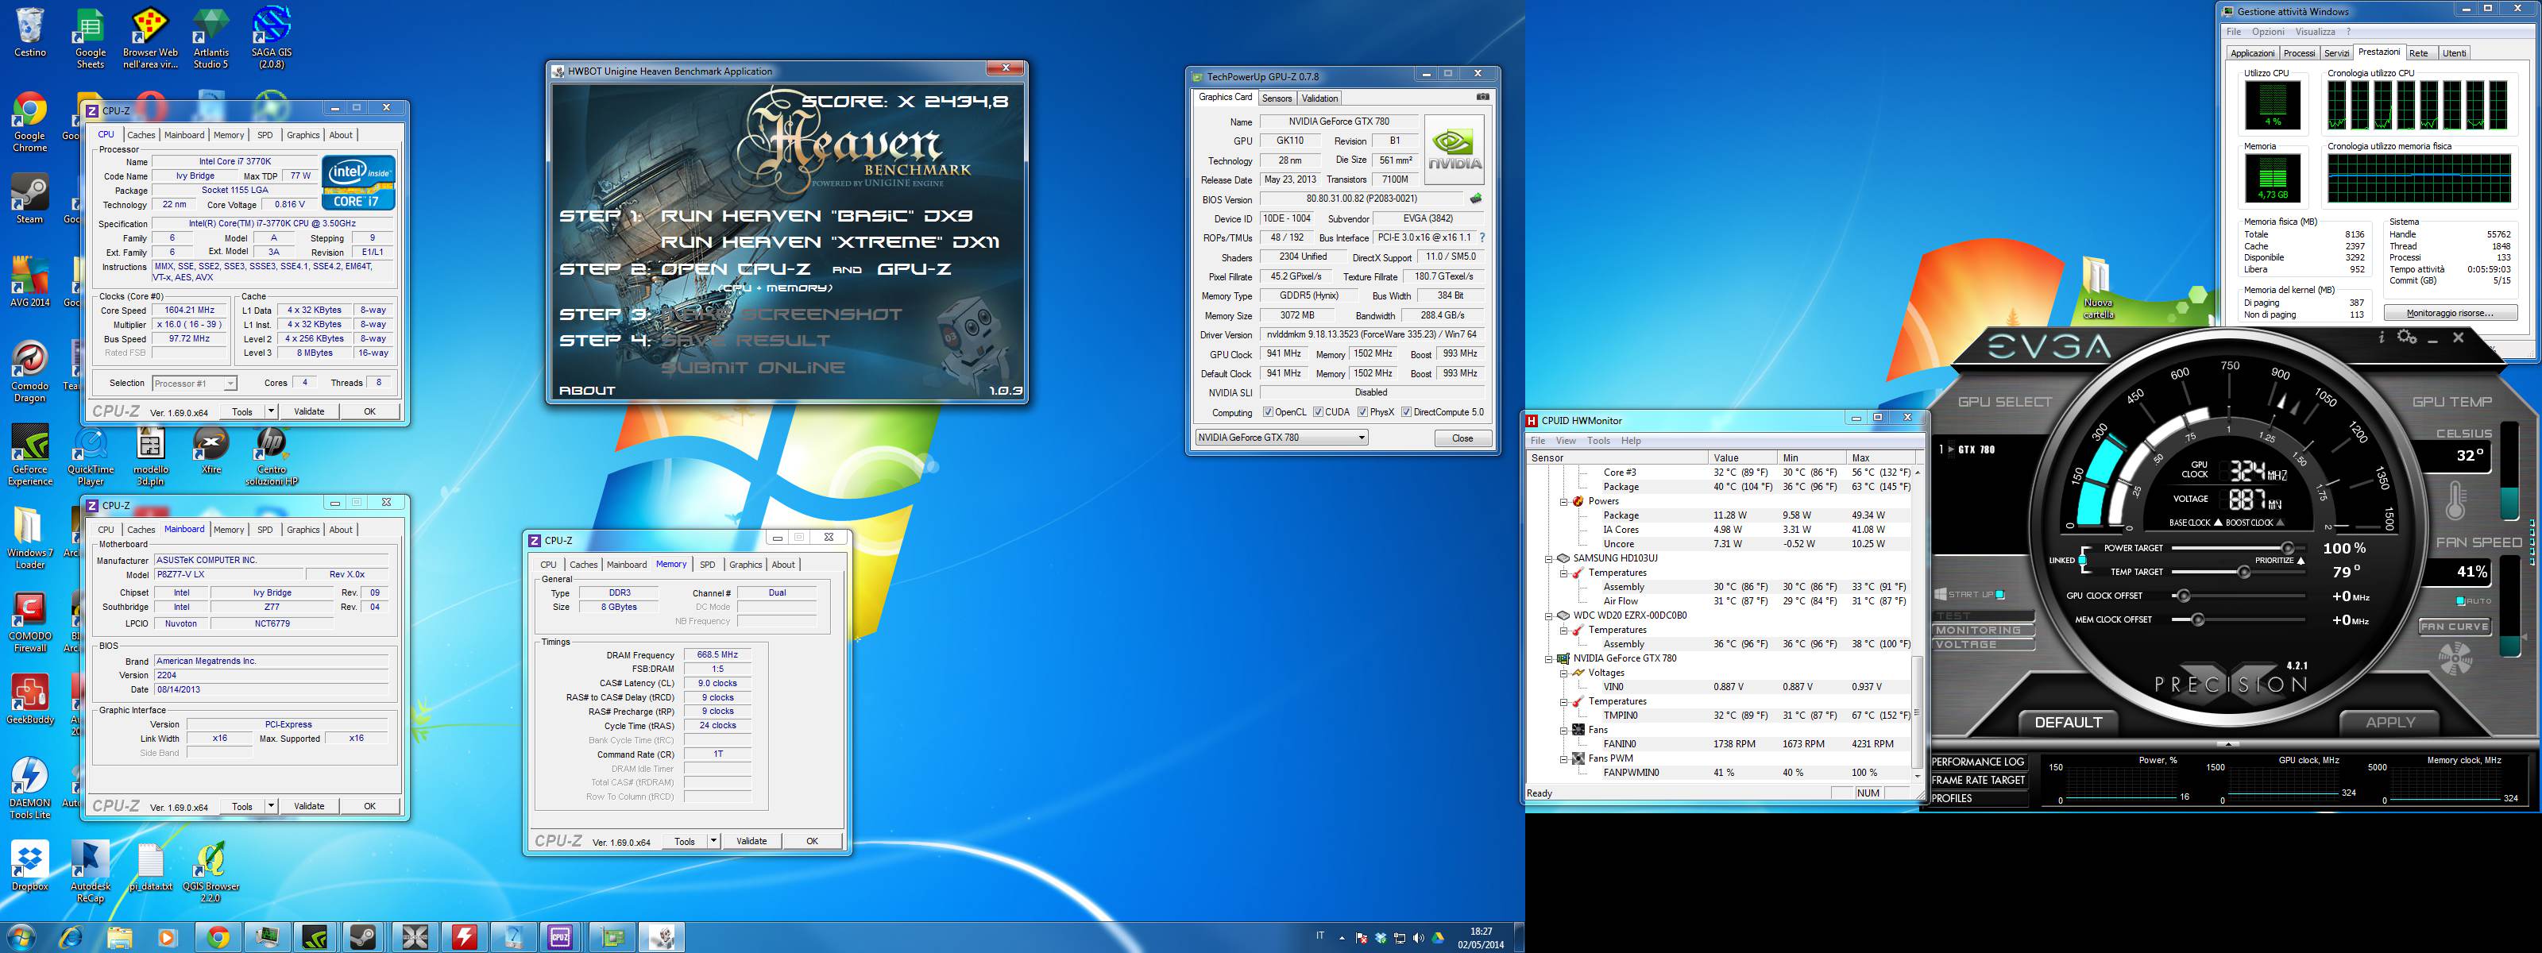The width and height of the screenshot is (2542, 953).
Task: Open Processi tab in Task Manager
Action: tap(2298, 53)
